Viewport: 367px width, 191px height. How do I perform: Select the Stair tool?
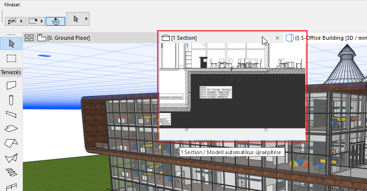11,173
